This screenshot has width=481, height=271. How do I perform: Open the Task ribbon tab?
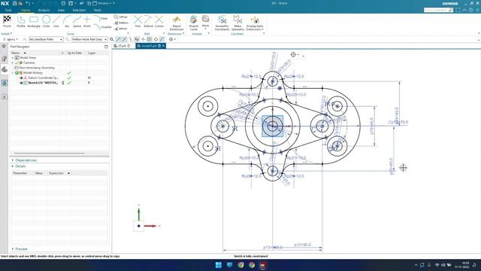[8, 10]
